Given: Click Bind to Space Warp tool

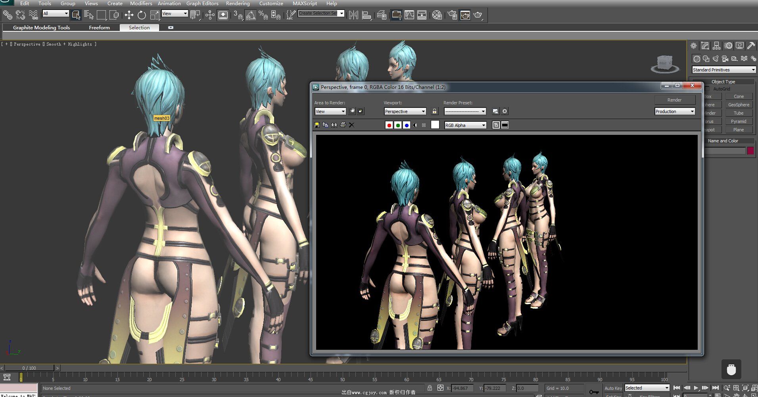Looking at the screenshot, I should point(33,15).
